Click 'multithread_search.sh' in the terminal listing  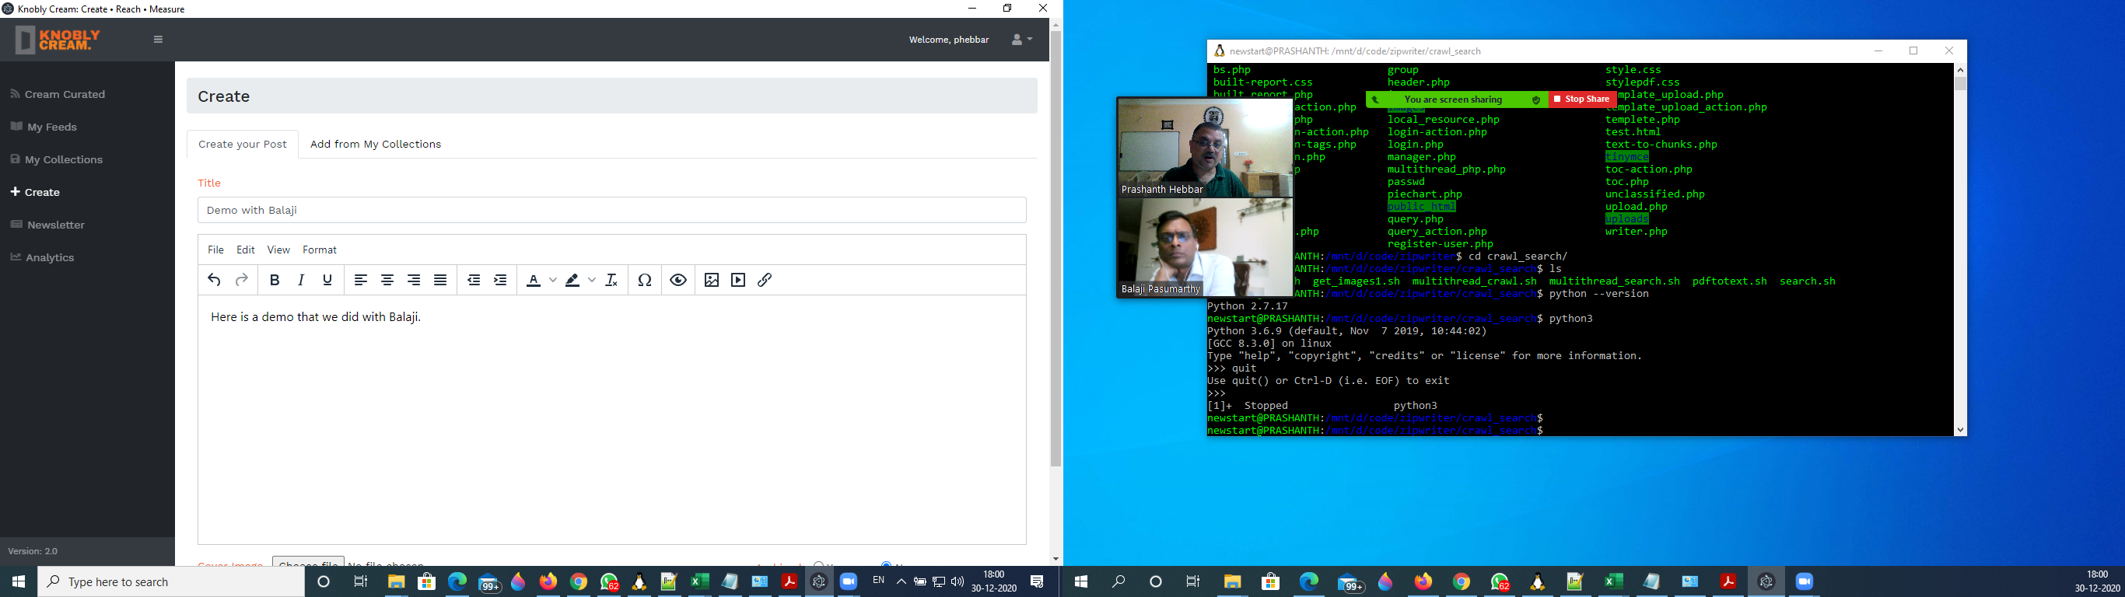[1615, 281]
